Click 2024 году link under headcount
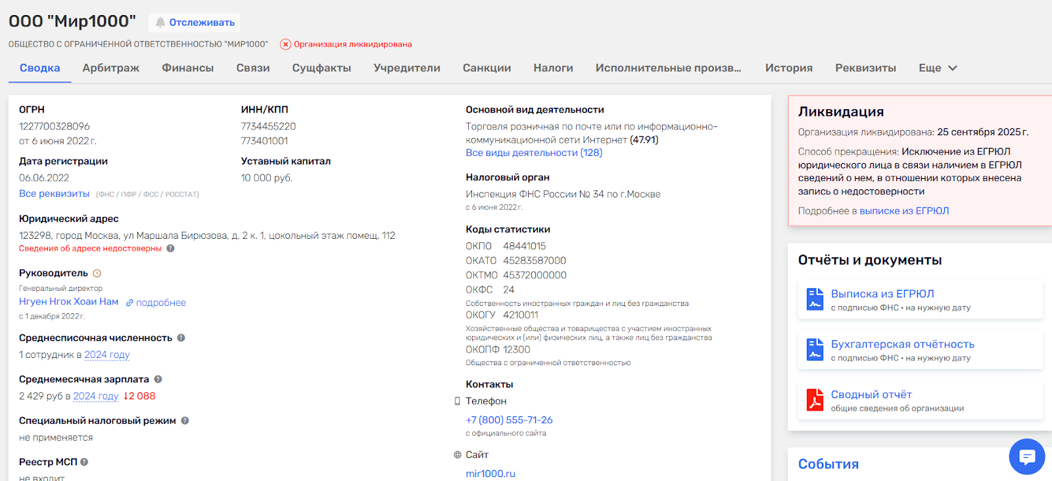 click(x=107, y=355)
